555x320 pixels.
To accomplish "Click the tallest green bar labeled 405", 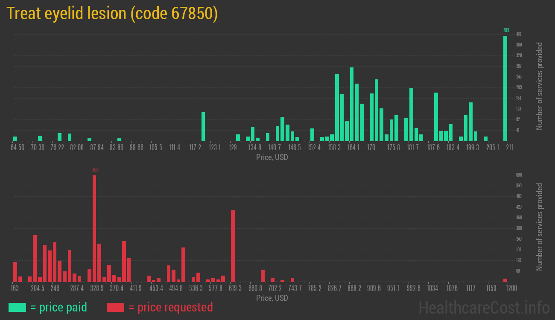I will point(505,88).
